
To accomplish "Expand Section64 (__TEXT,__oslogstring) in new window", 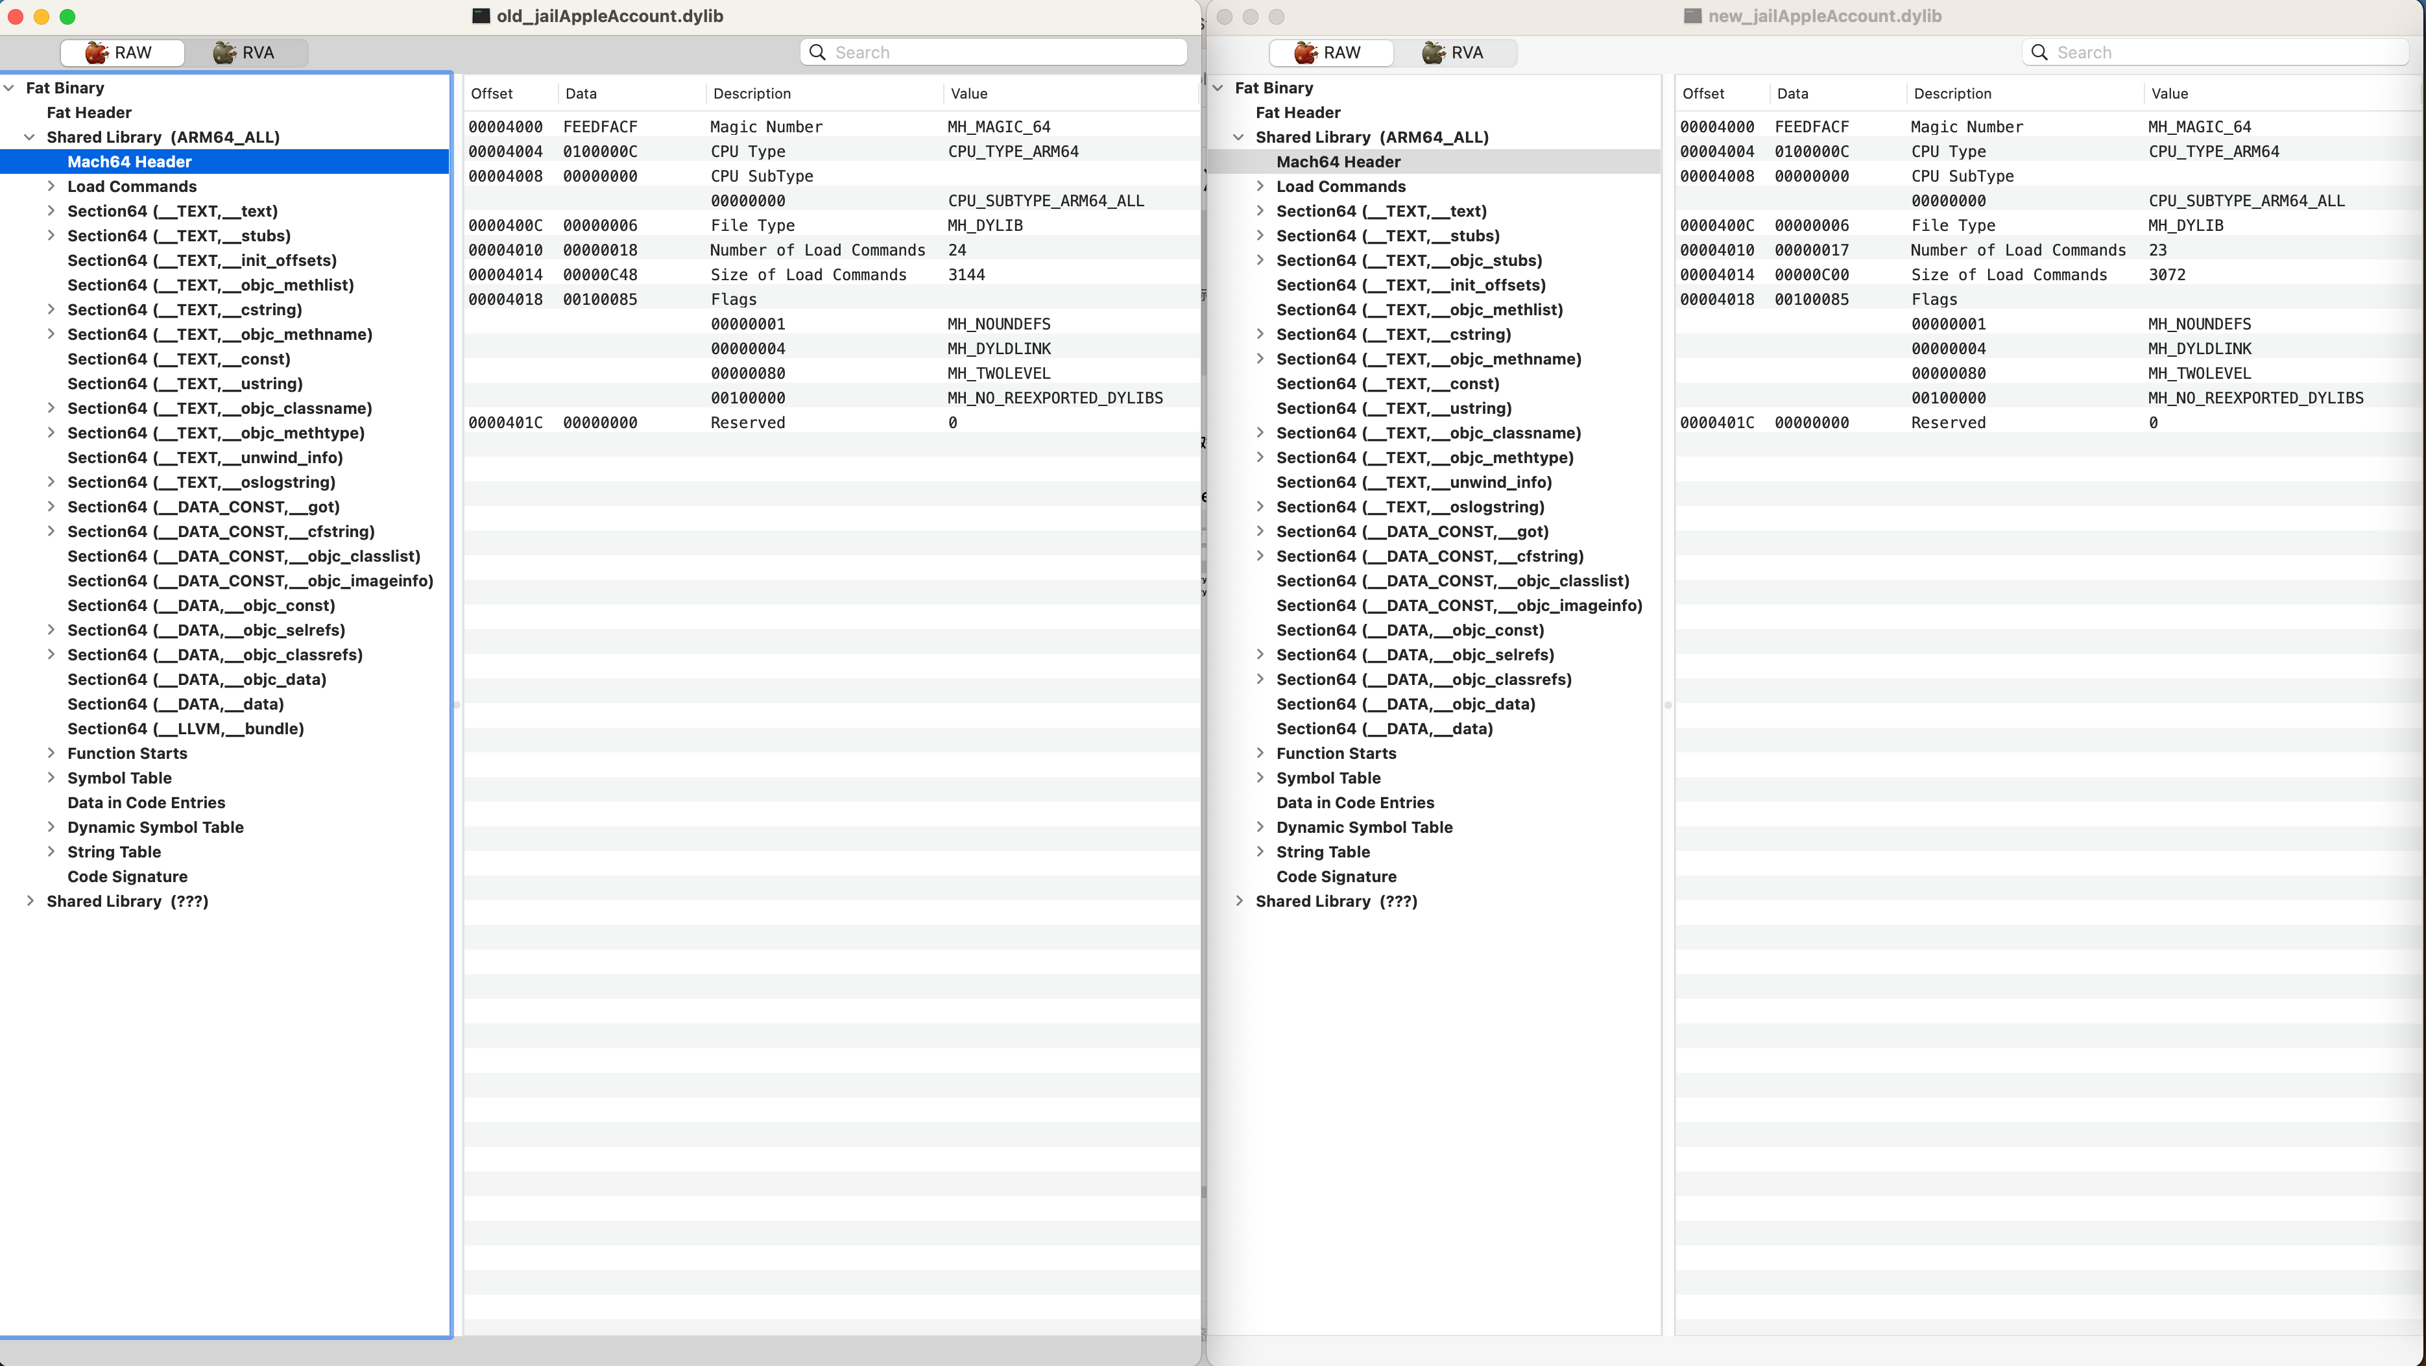I will (1260, 507).
